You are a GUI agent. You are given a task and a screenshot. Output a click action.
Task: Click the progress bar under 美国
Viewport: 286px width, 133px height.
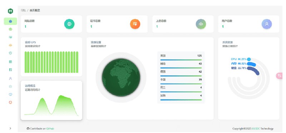tap(181, 60)
